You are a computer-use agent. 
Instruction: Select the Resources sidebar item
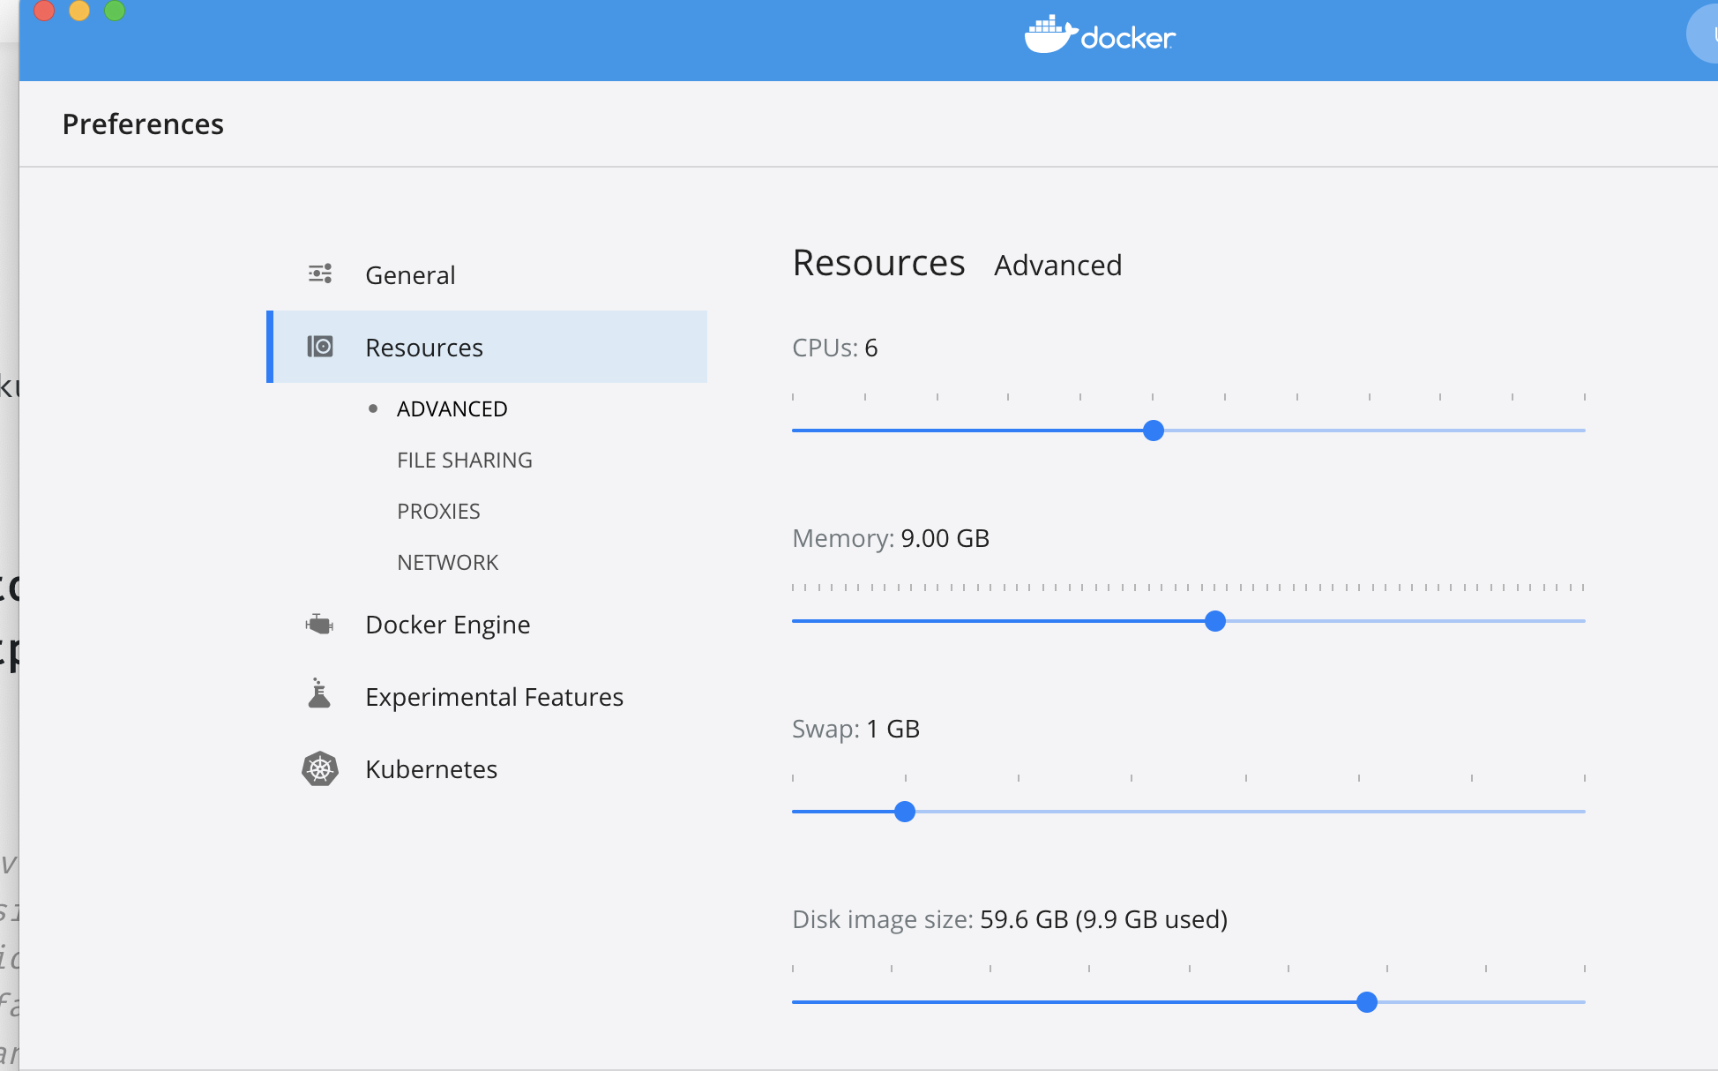424,348
